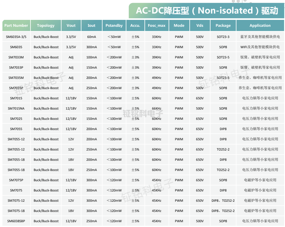Click the Iout column header
The image size is (285, 227).
coord(91,26)
